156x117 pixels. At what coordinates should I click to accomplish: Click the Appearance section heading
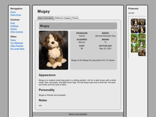click(x=47, y=75)
